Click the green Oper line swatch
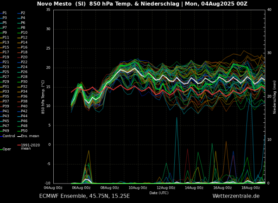The image size is (278, 203). (1, 149)
